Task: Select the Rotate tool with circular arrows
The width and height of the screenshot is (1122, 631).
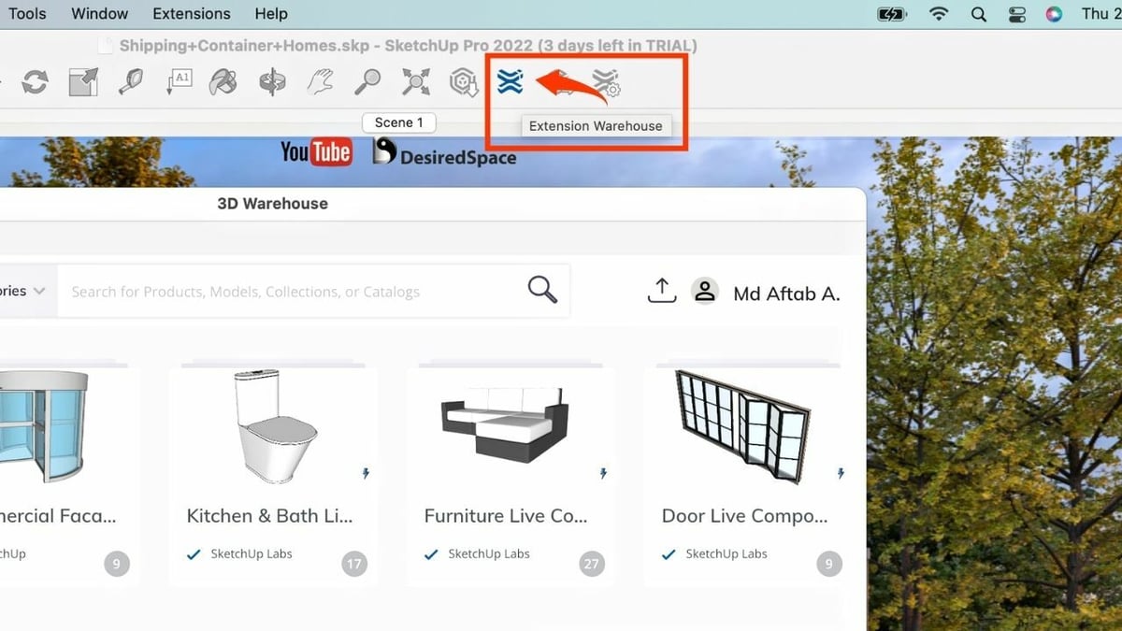Action: click(36, 82)
